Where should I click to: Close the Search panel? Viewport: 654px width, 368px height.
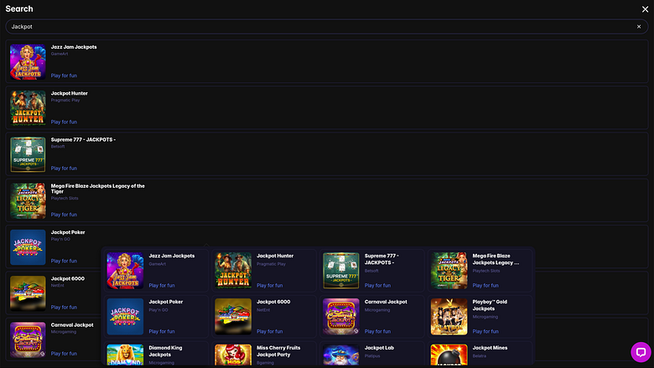(x=645, y=9)
